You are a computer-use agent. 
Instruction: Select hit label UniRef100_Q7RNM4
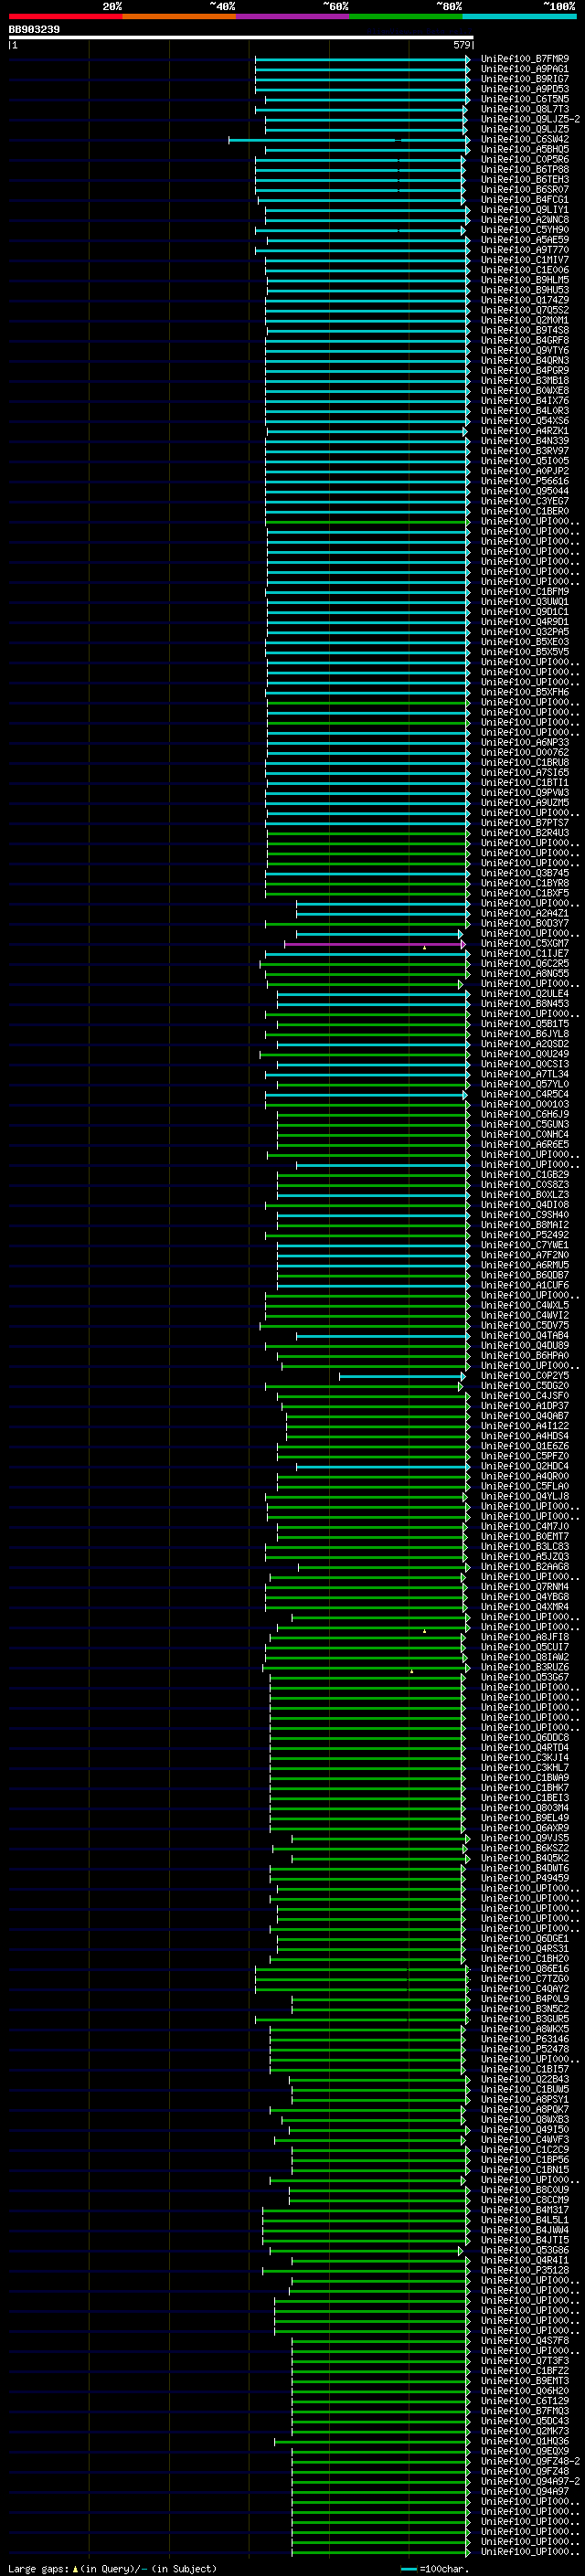525,1587
